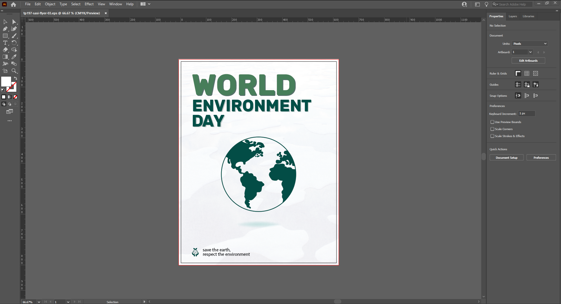Switch to the Layers tab
The width and height of the screenshot is (561, 304).
(x=512, y=16)
